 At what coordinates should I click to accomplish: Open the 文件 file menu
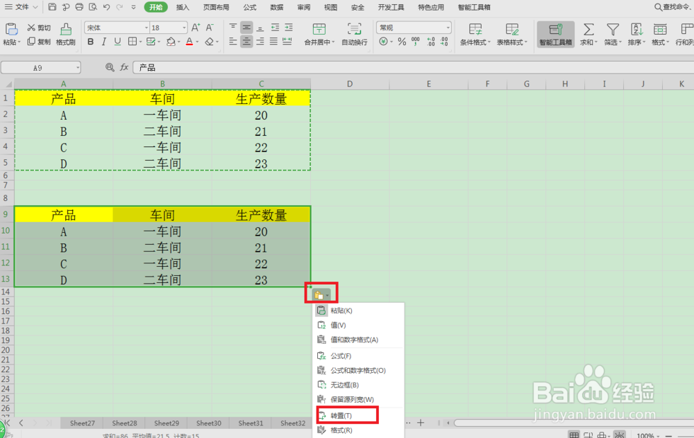pos(21,7)
